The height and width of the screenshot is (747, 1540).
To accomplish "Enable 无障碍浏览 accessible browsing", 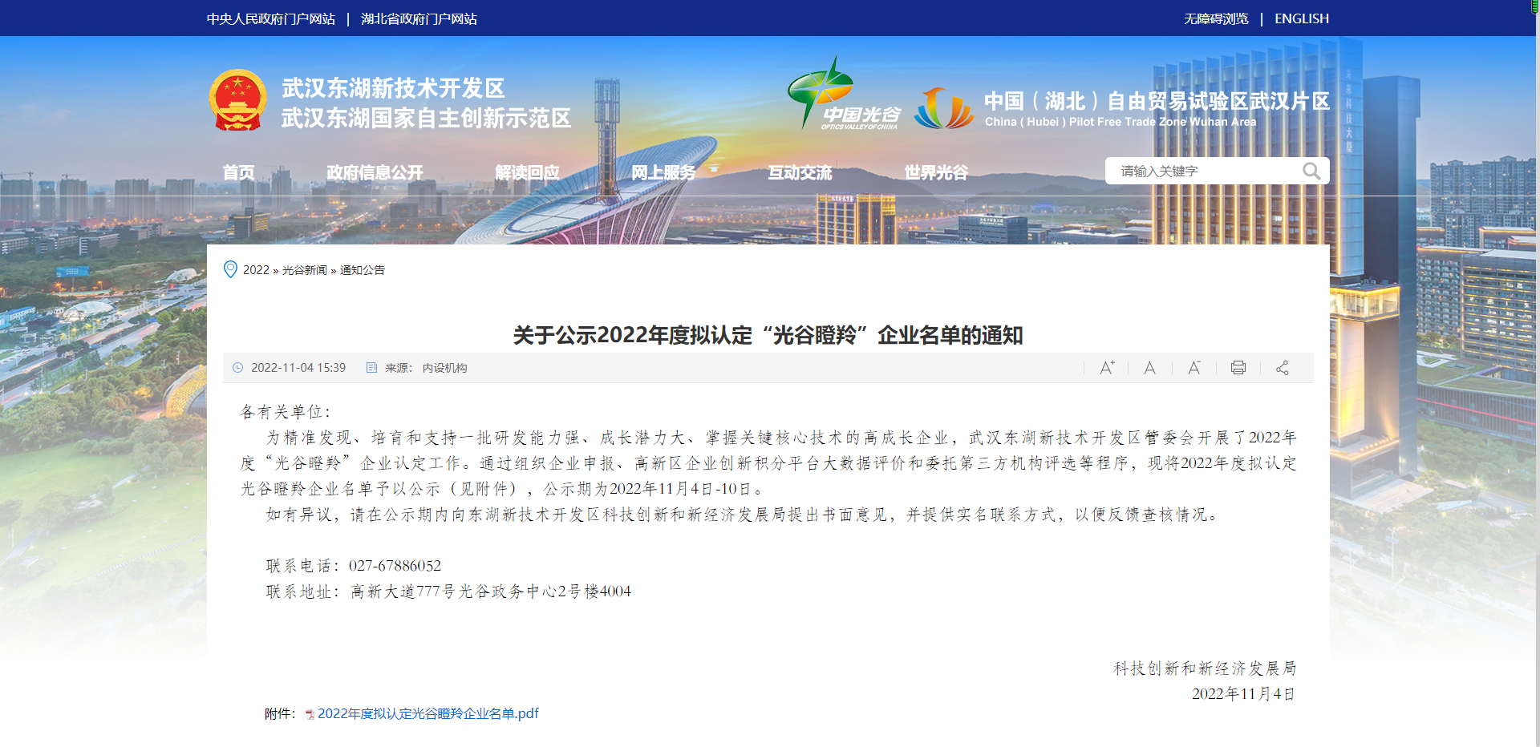I will [1216, 18].
